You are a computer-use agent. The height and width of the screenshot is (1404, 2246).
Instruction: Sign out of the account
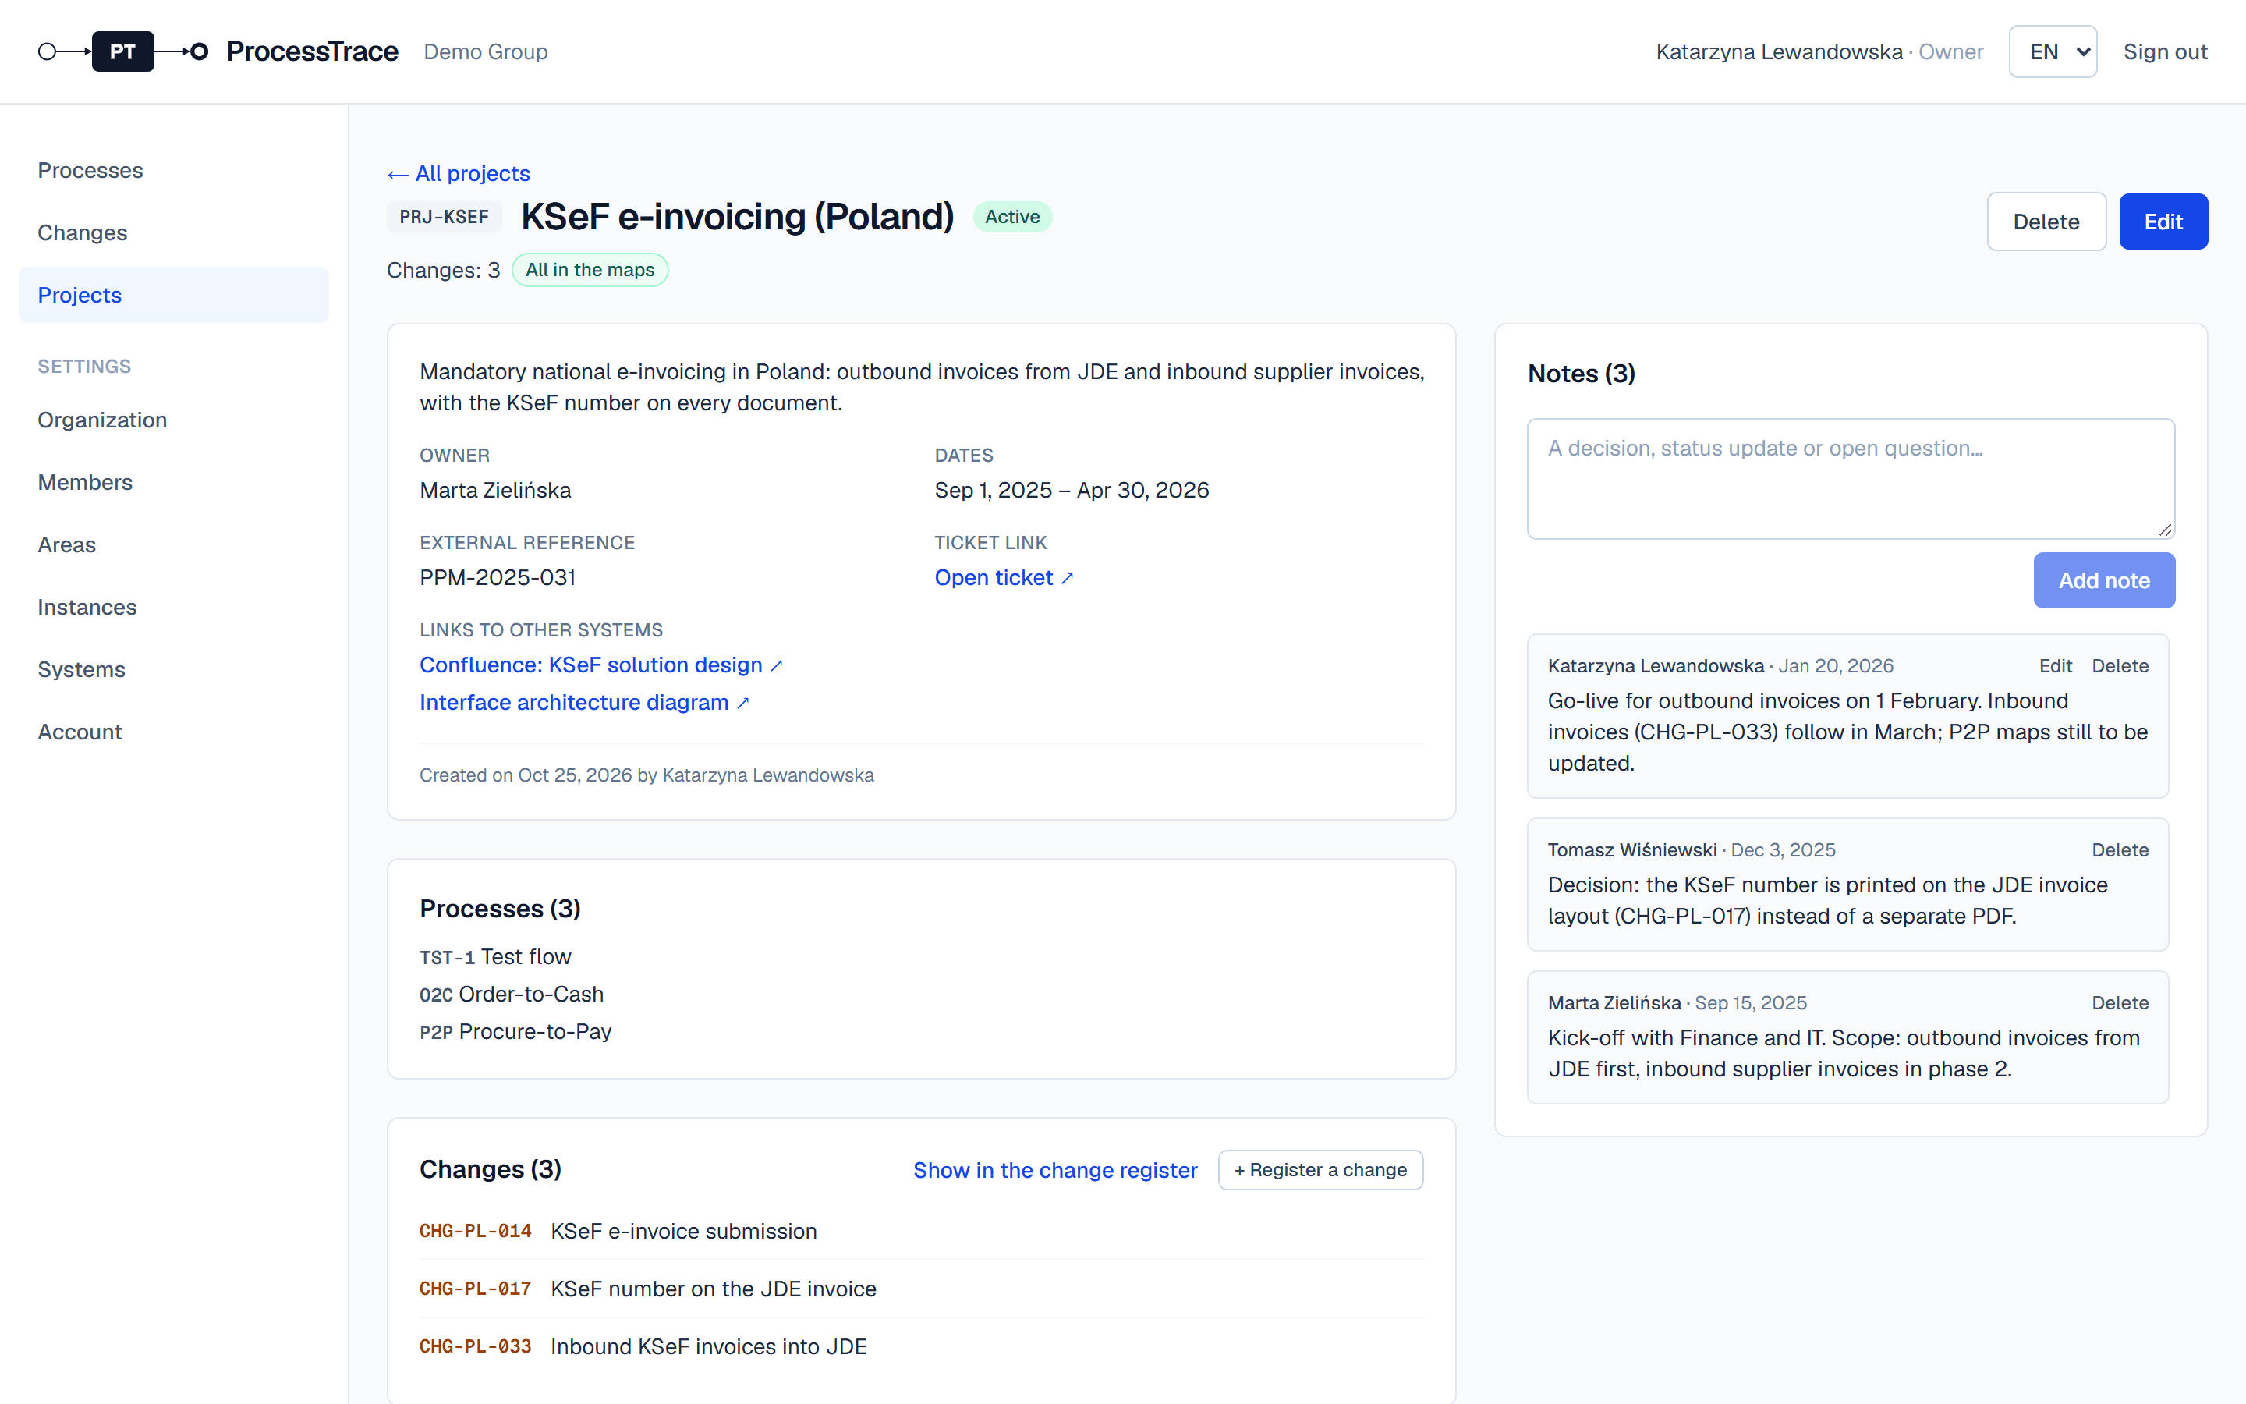pos(2165,51)
